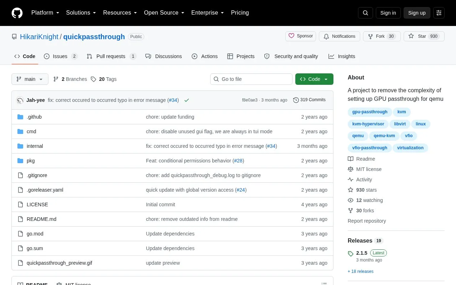Switch to the Issues tab
Viewport: 456px width, 285px height.
61,56
